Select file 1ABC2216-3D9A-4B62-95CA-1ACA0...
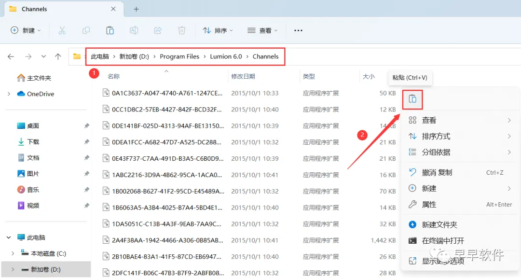 [167, 175]
